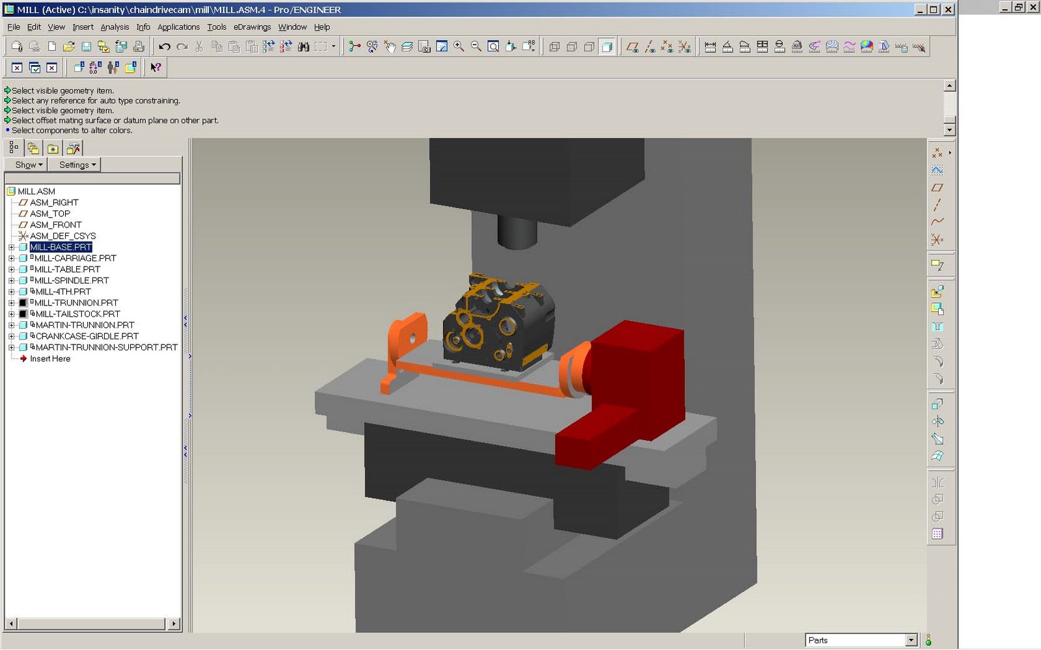Click the Zoom In magnifier icon
1041x650 pixels.
(x=459, y=47)
